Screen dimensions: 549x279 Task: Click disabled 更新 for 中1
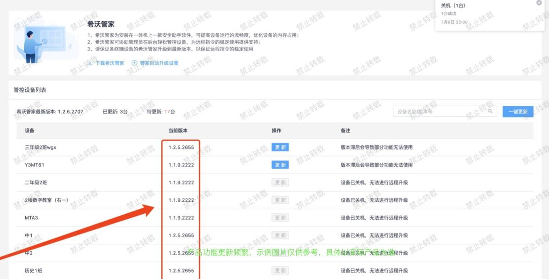coord(280,235)
